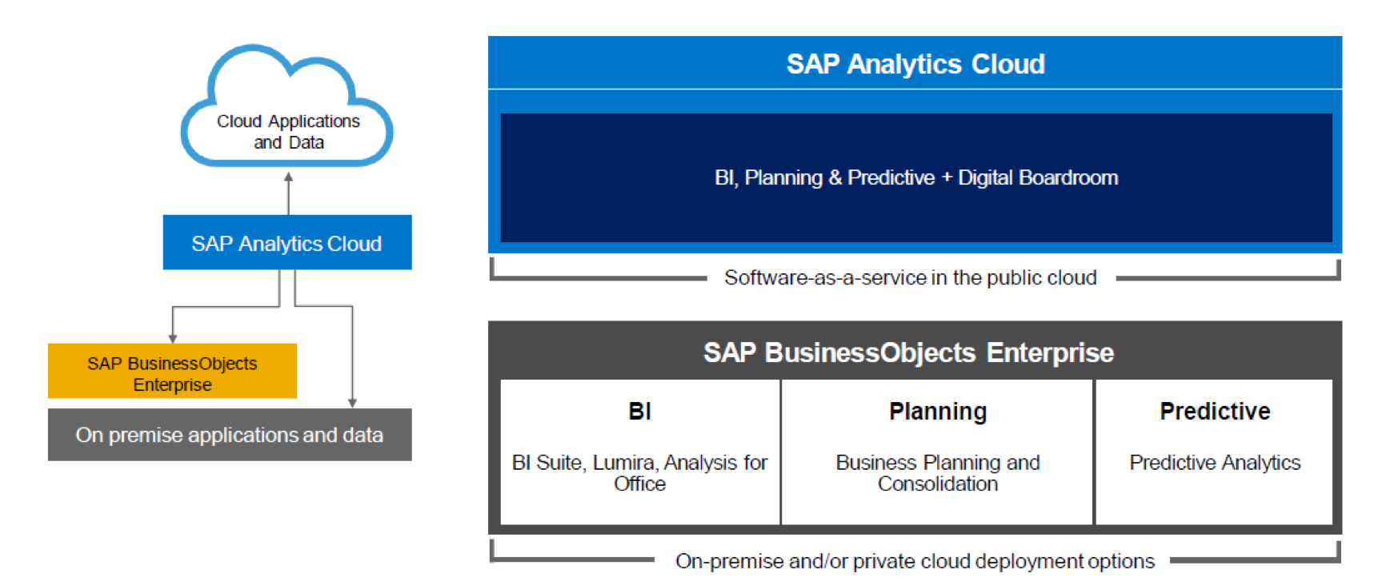Image resolution: width=1382 pixels, height=581 pixels.
Task: Click the gray On premise applications and data box
Action: pyautogui.click(x=230, y=435)
